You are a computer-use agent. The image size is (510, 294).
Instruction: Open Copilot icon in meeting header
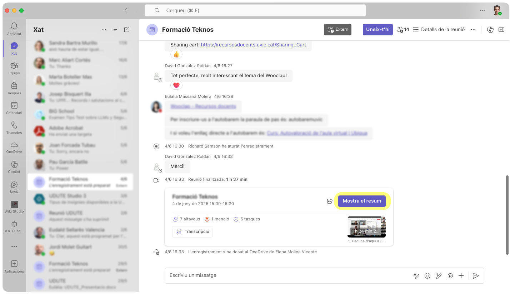click(x=490, y=30)
